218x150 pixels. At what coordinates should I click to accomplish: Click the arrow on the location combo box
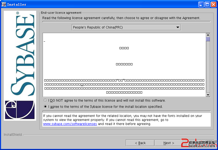click(178, 27)
